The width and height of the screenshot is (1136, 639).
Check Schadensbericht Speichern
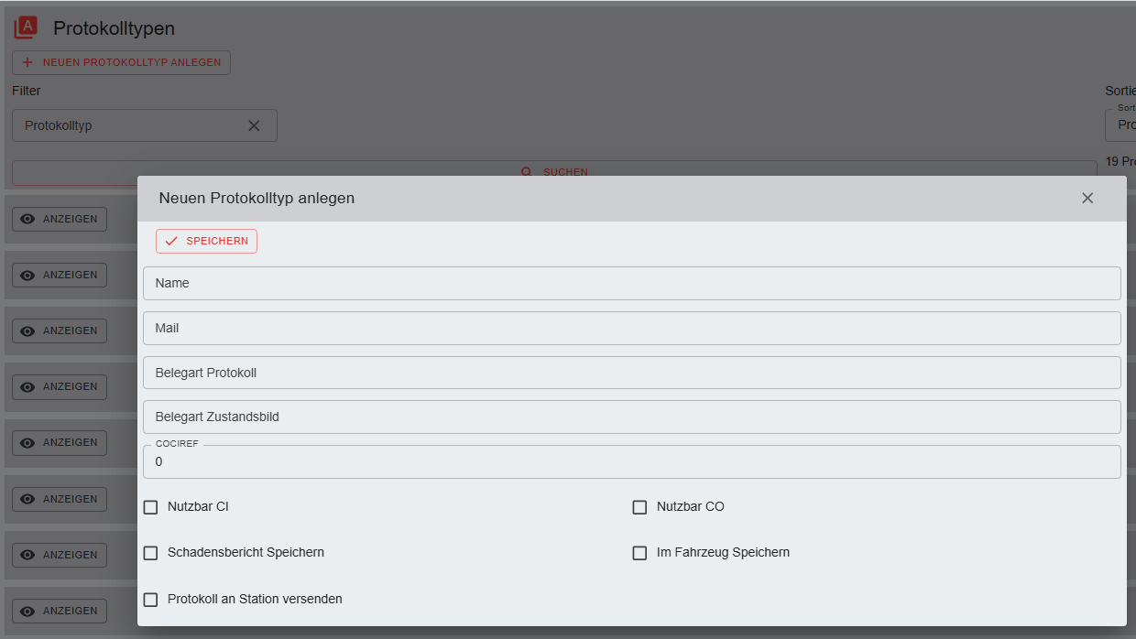pyautogui.click(x=151, y=553)
